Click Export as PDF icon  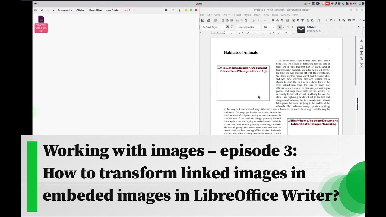pos(223,20)
